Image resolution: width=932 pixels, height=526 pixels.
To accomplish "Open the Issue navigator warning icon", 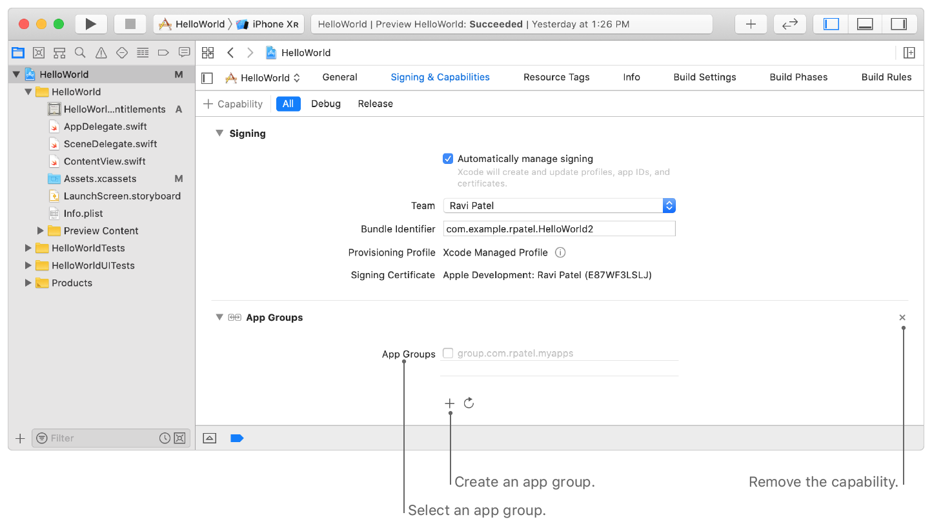I will pos(101,52).
